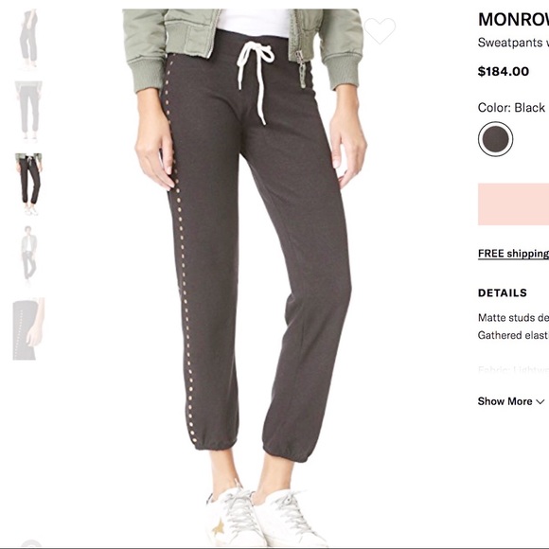
Task: Select the Black color swatch
Action: pos(495,138)
